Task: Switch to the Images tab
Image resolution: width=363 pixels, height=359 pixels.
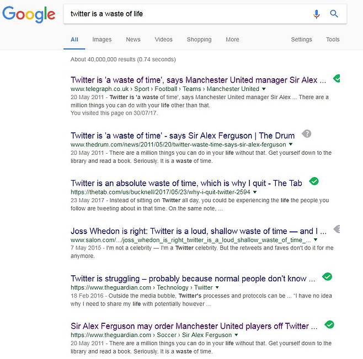Action: click(102, 40)
